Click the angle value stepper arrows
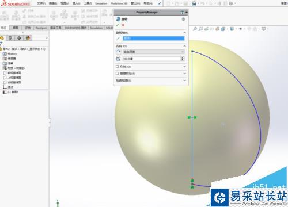This screenshot has height=207, width=288. click(183, 59)
